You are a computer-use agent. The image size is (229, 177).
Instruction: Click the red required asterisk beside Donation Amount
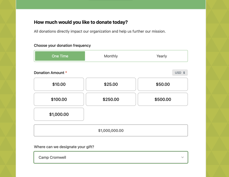tap(66, 72)
